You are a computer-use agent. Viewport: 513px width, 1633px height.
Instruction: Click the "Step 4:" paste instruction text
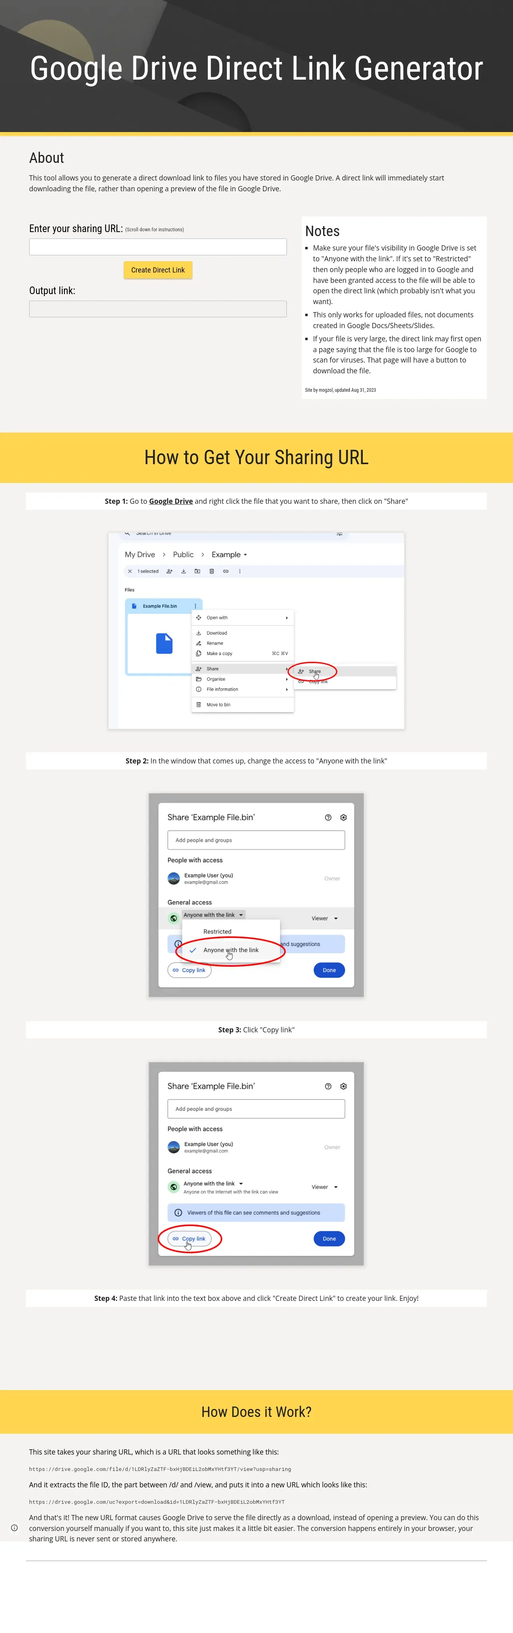pyautogui.click(x=256, y=1298)
